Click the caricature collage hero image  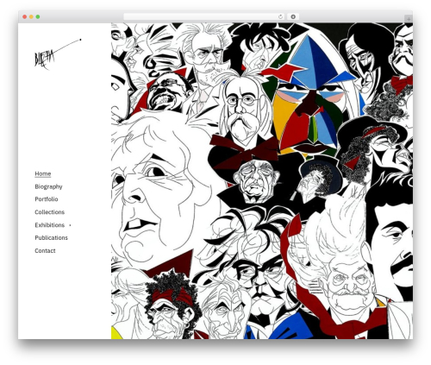tap(262, 181)
